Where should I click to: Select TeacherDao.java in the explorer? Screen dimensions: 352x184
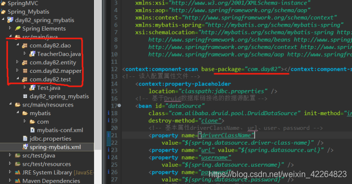click(x=59, y=54)
